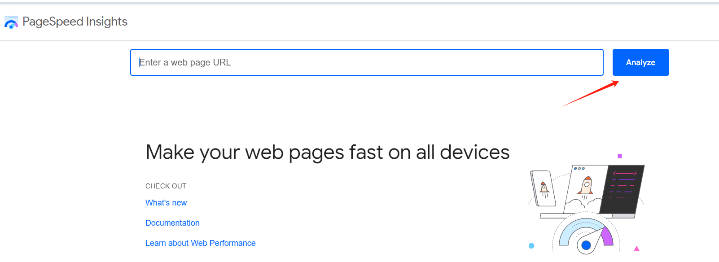Click the Make your web pages fast heading

pyautogui.click(x=327, y=152)
